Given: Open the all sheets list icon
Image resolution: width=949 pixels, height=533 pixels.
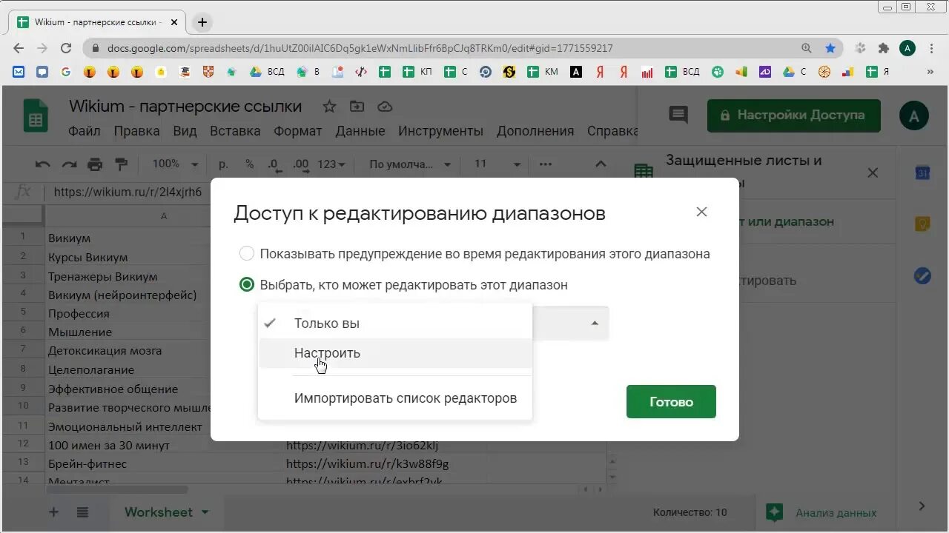Looking at the screenshot, I should 82,512.
